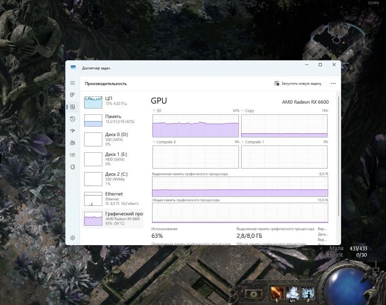Image resolution: width=386 pixels, height=305 pixels.
Task: Open the Services icon in sidebar
Action: pos(72,167)
